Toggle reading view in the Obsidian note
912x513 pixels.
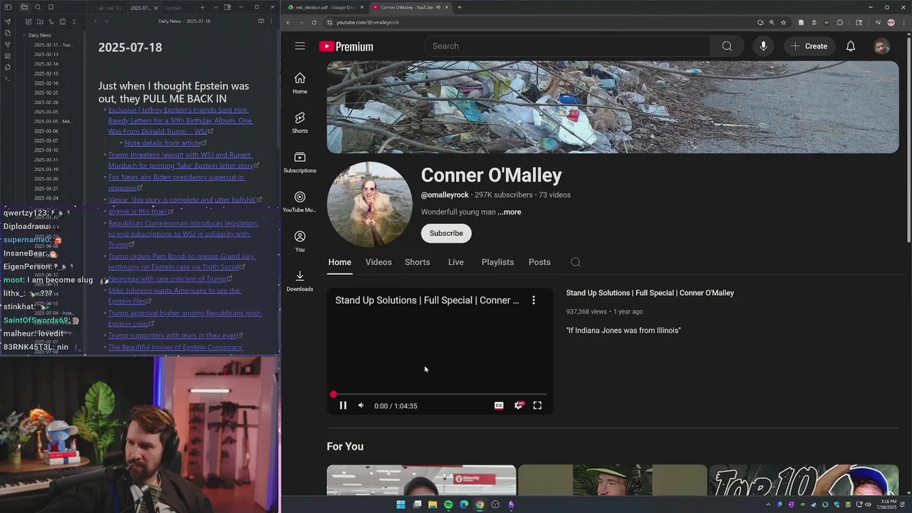[261, 21]
